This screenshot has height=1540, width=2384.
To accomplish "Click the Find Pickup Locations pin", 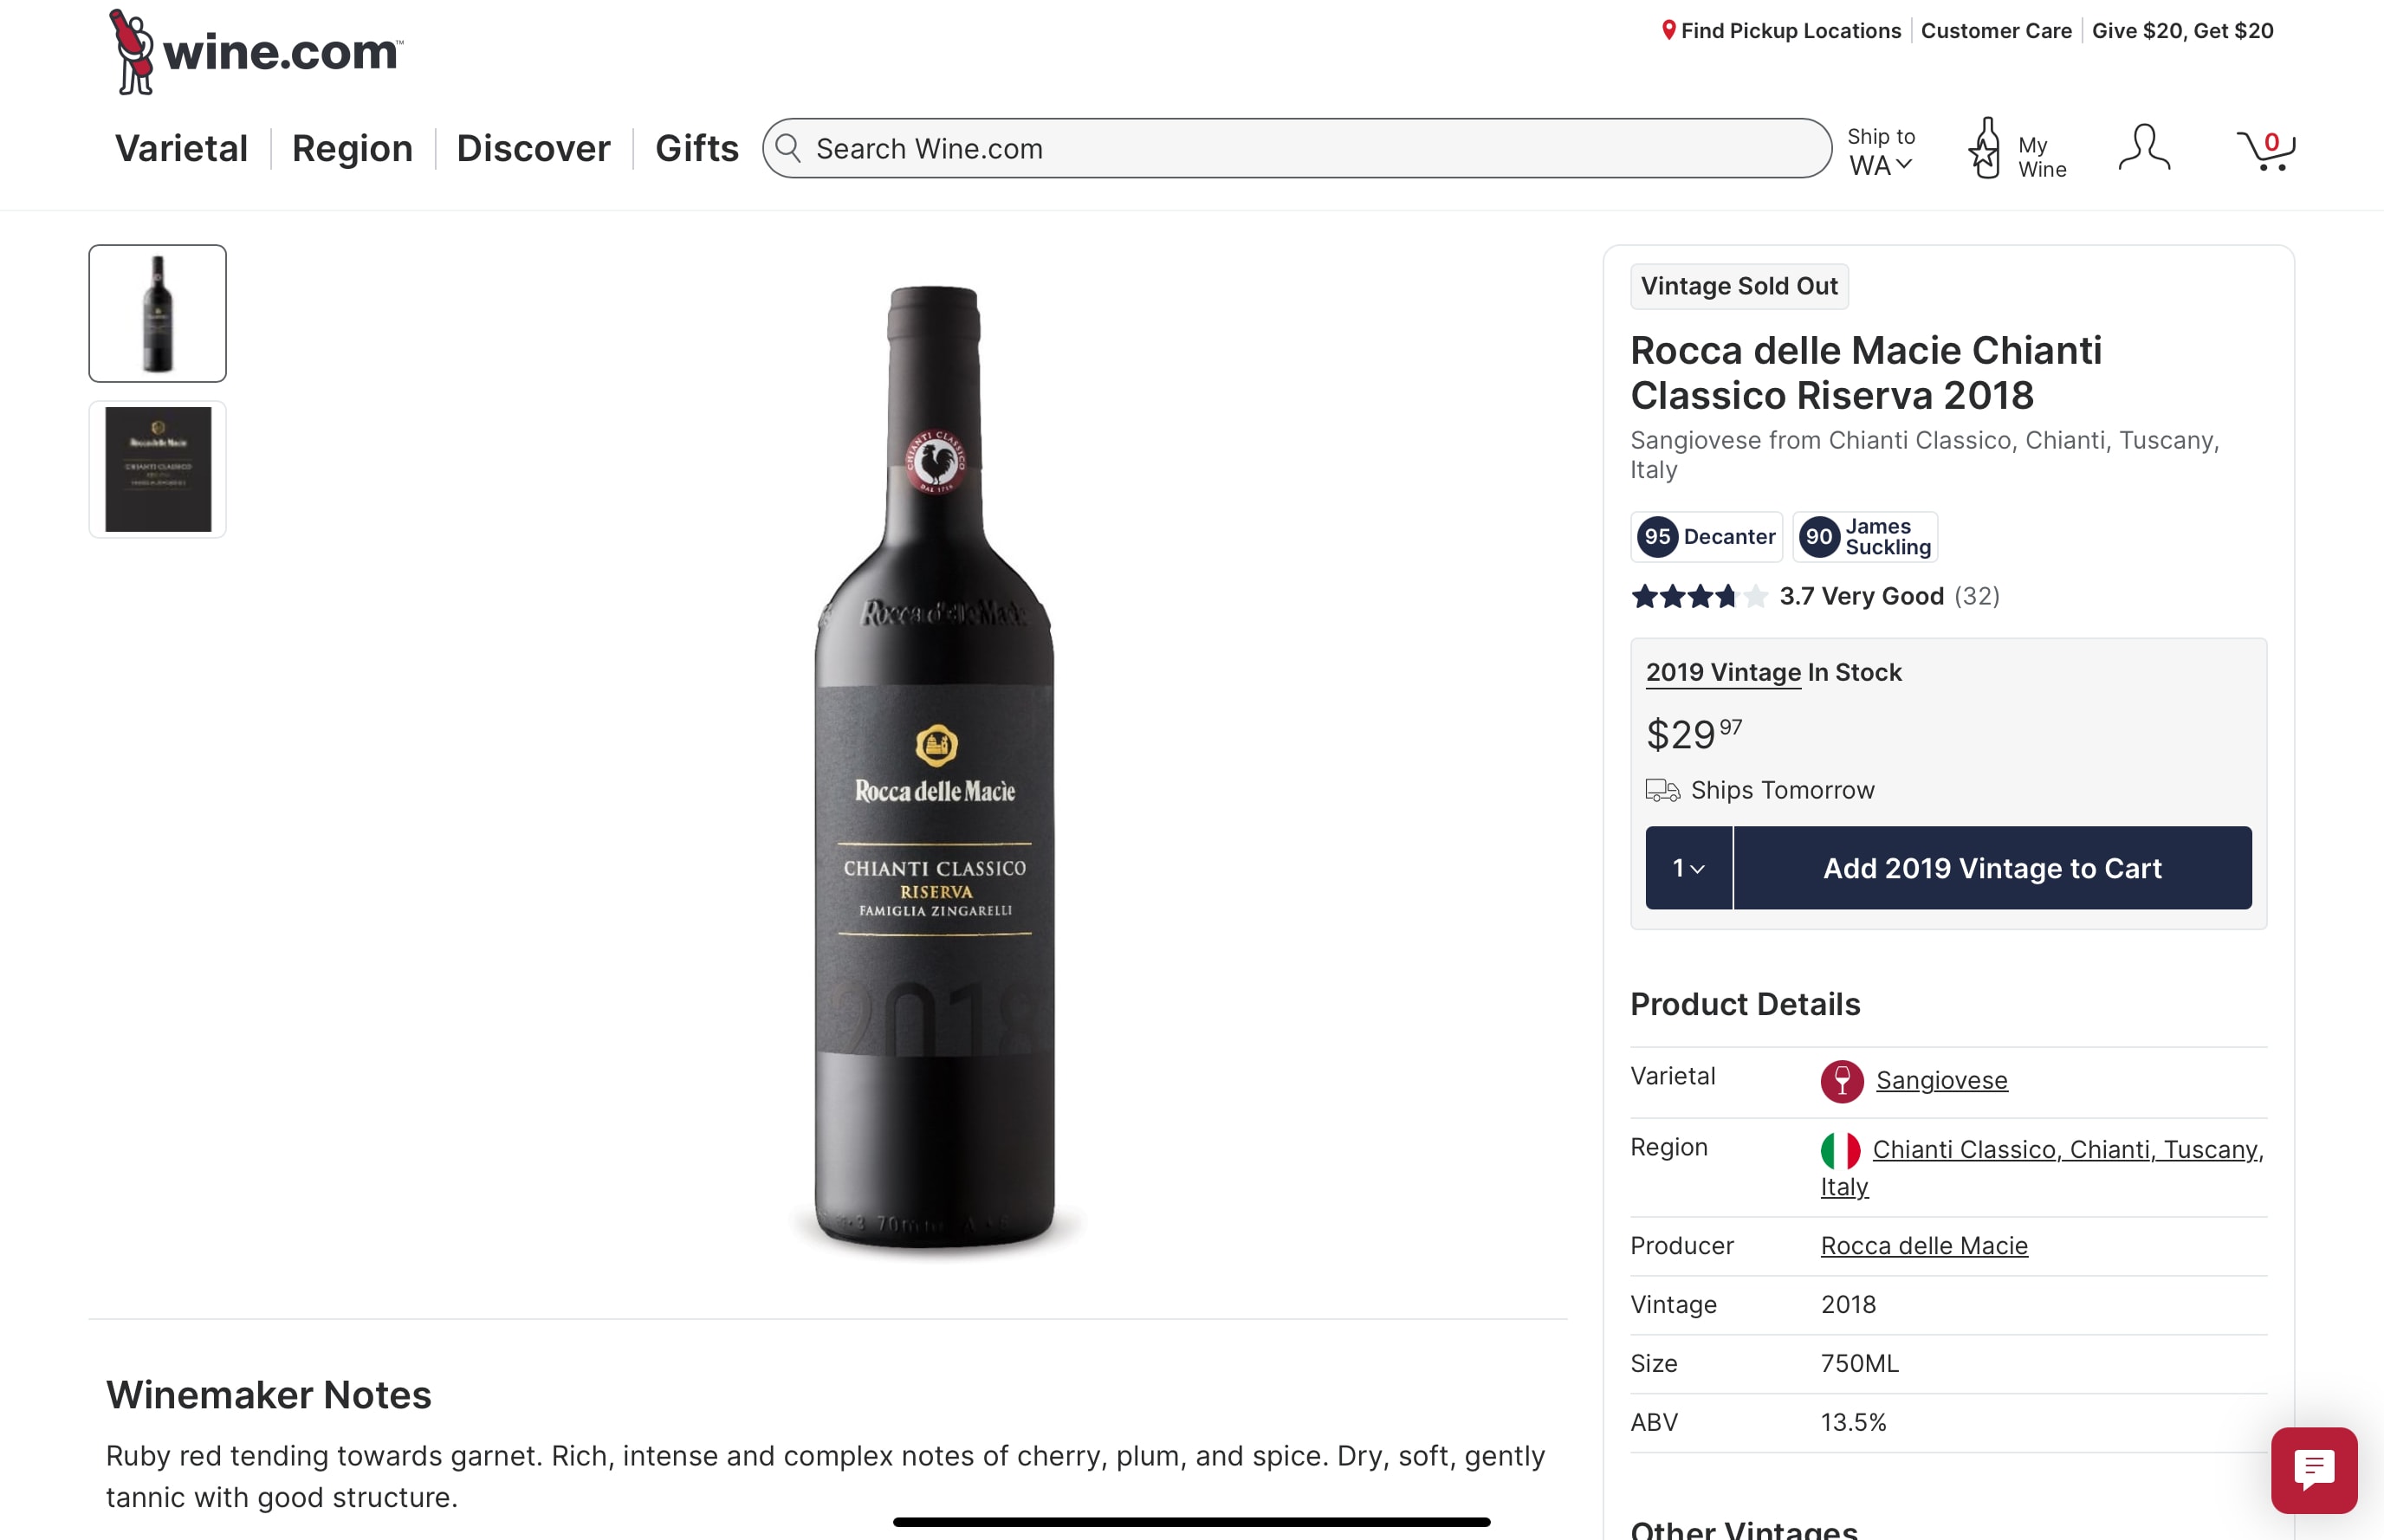I will [1668, 31].
